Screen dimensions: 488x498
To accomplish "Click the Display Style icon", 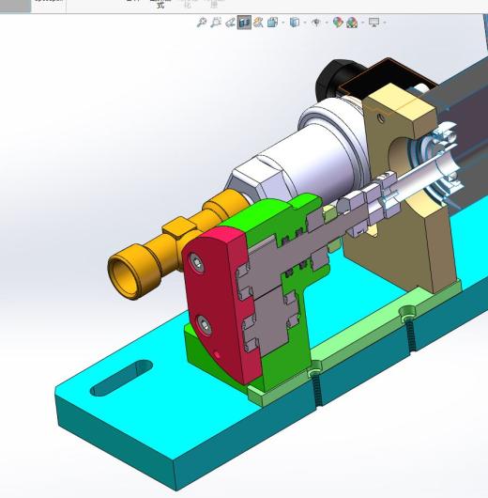I will pyautogui.click(x=295, y=23).
